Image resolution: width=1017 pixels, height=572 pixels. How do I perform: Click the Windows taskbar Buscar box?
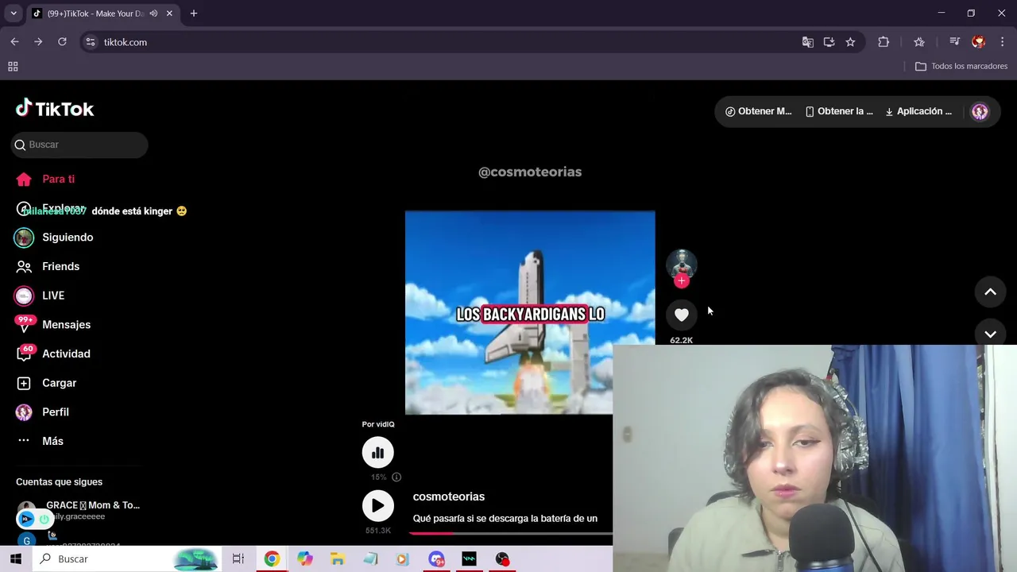(x=127, y=559)
